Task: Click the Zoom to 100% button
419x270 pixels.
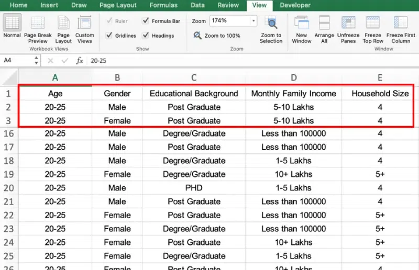Action: pyautogui.click(x=217, y=36)
